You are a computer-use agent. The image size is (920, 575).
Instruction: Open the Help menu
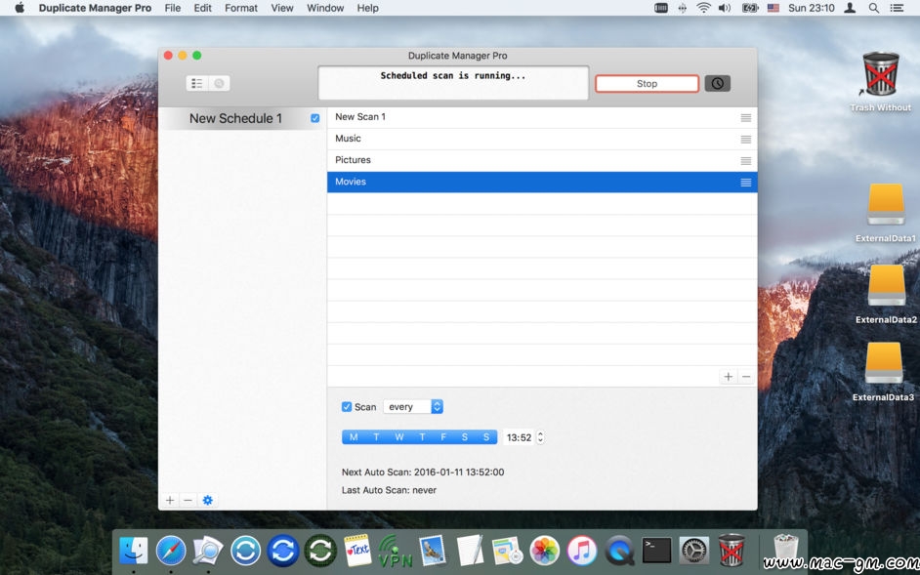pos(368,8)
